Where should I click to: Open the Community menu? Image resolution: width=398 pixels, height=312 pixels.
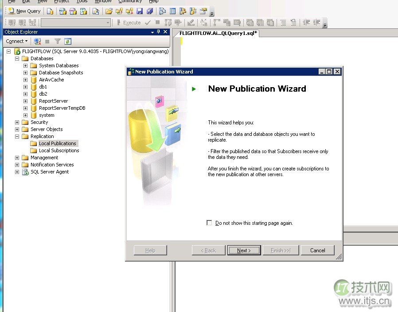[130, 1]
